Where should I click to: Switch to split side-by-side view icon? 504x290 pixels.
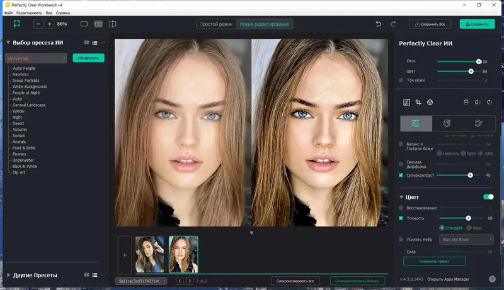pyautogui.click(x=98, y=24)
